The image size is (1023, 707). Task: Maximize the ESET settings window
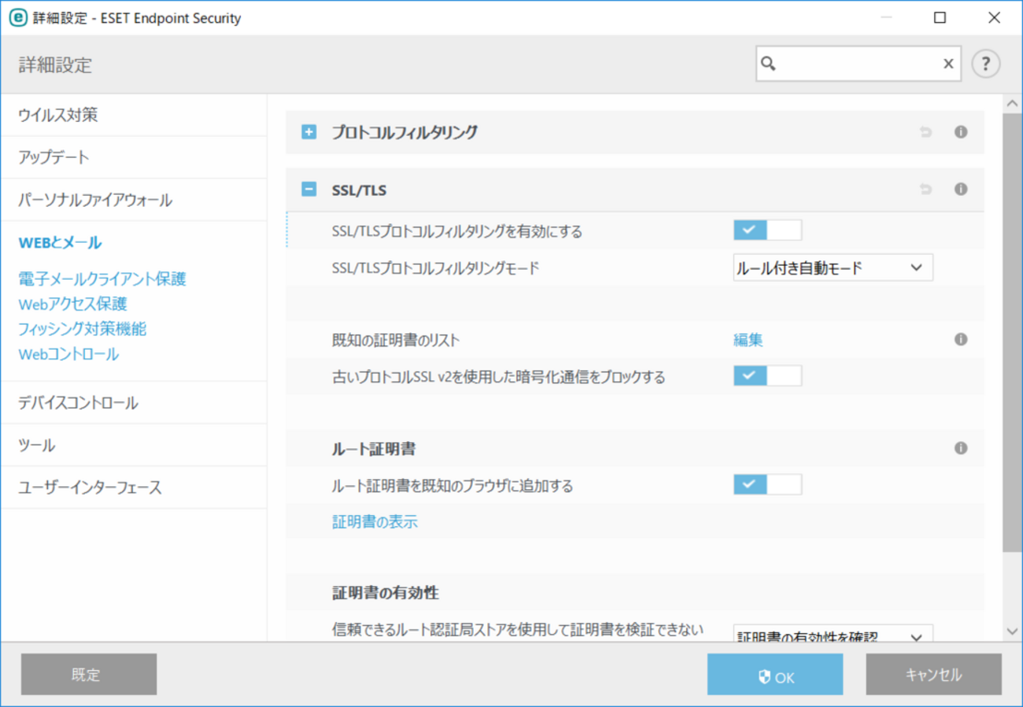(x=940, y=17)
